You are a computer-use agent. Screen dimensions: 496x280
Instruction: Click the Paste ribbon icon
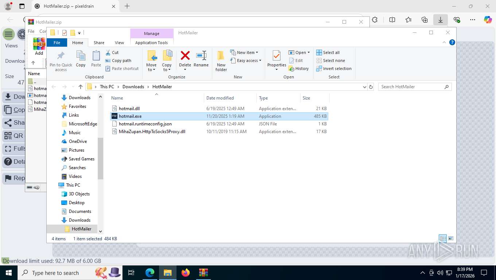click(x=96, y=56)
